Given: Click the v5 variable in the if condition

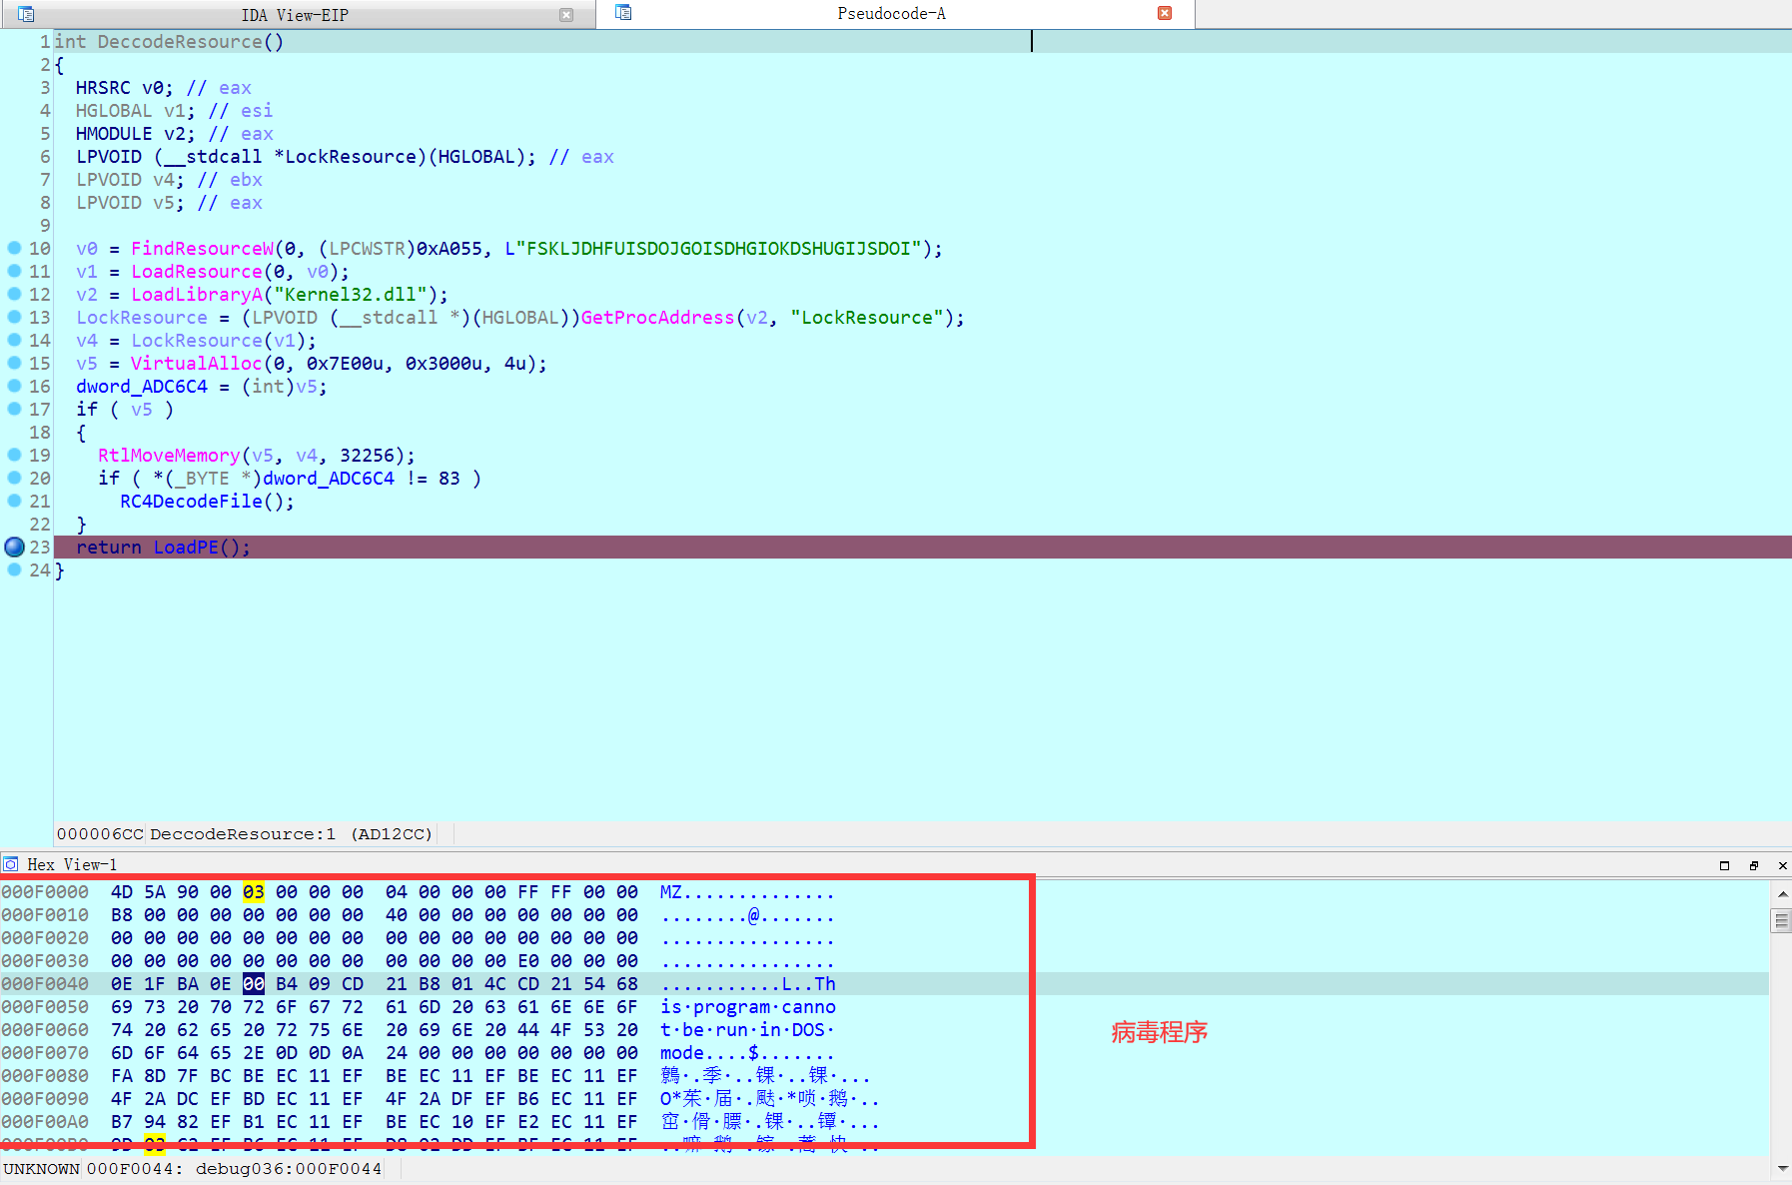Looking at the screenshot, I should pyautogui.click(x=142, y=410).
